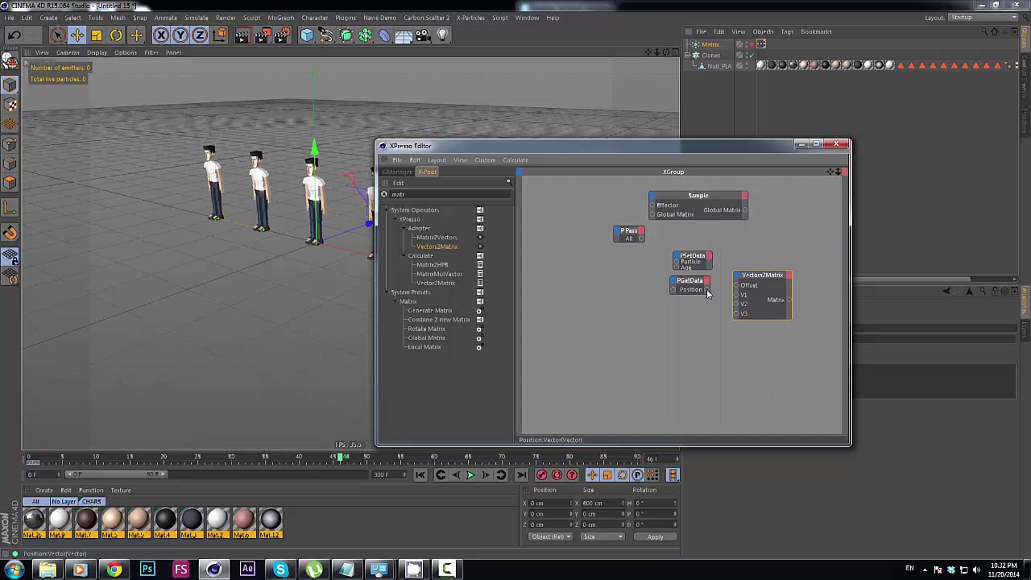Select the Null_PLA object

tap(719, 66)
